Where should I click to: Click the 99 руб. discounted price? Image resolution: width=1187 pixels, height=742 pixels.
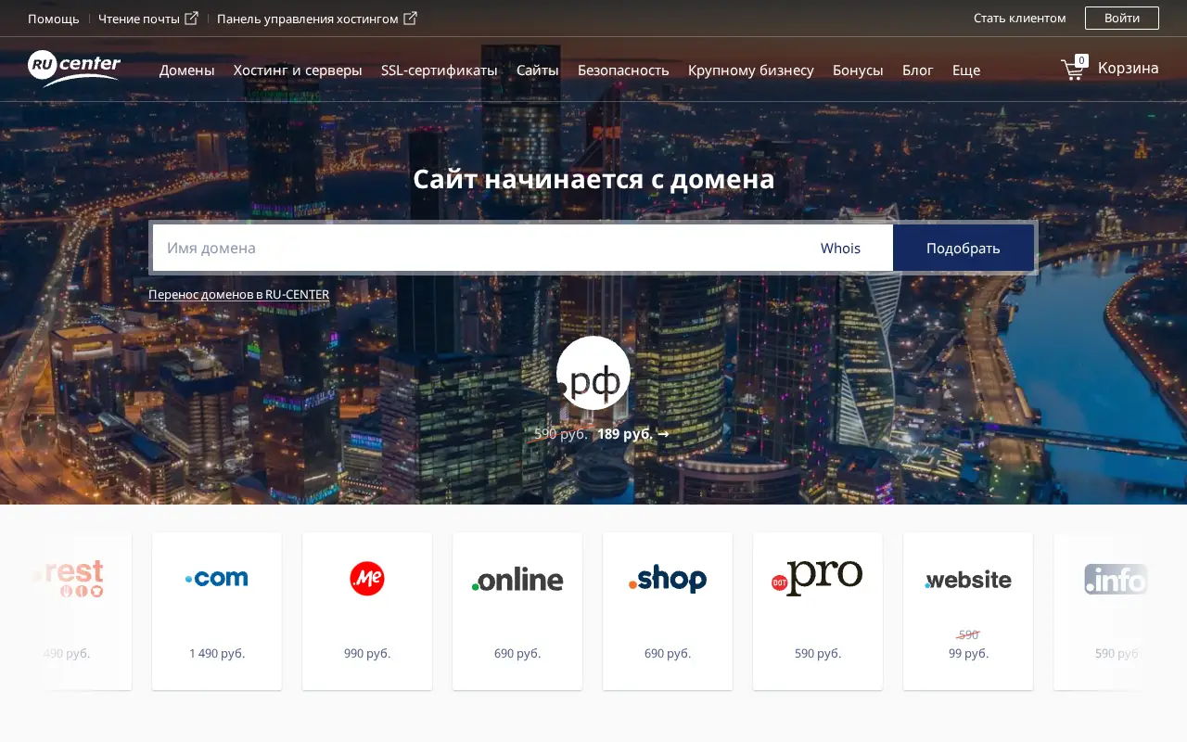(968, 653)
